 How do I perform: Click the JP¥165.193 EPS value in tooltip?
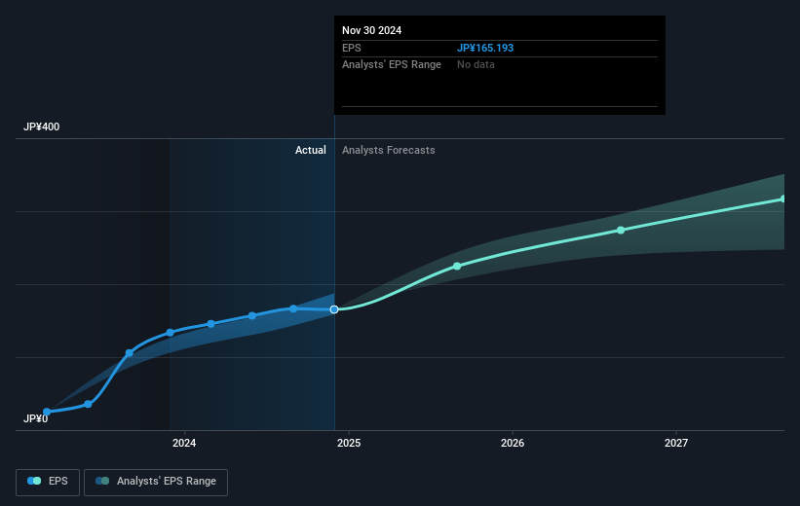point(485,48)
